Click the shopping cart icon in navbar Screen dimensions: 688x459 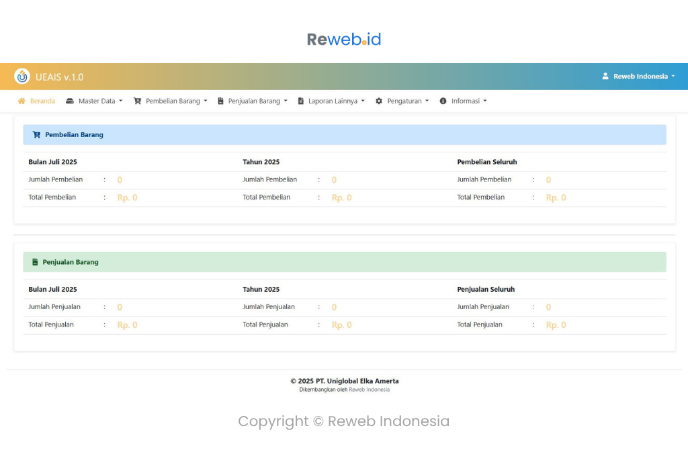137,101
